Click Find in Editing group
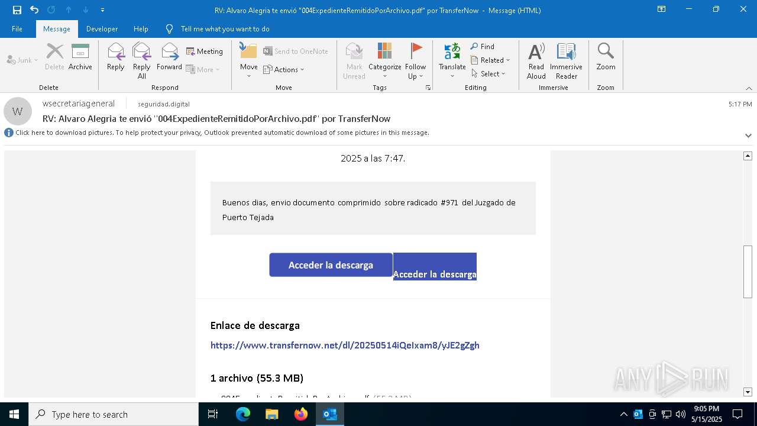Screen dimensions: 757x426 (483, 46)
